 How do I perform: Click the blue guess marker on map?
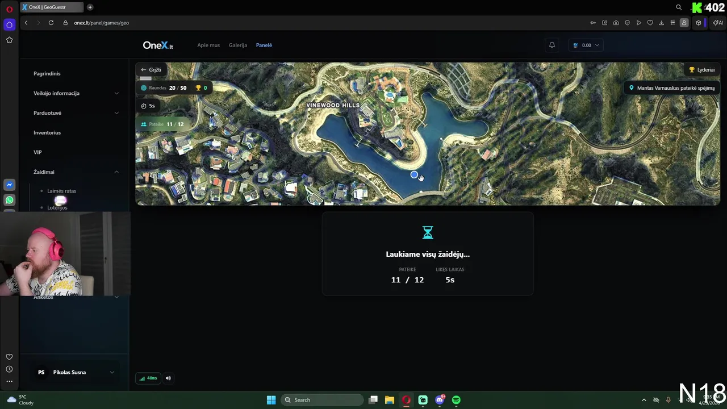pos(414,175)
